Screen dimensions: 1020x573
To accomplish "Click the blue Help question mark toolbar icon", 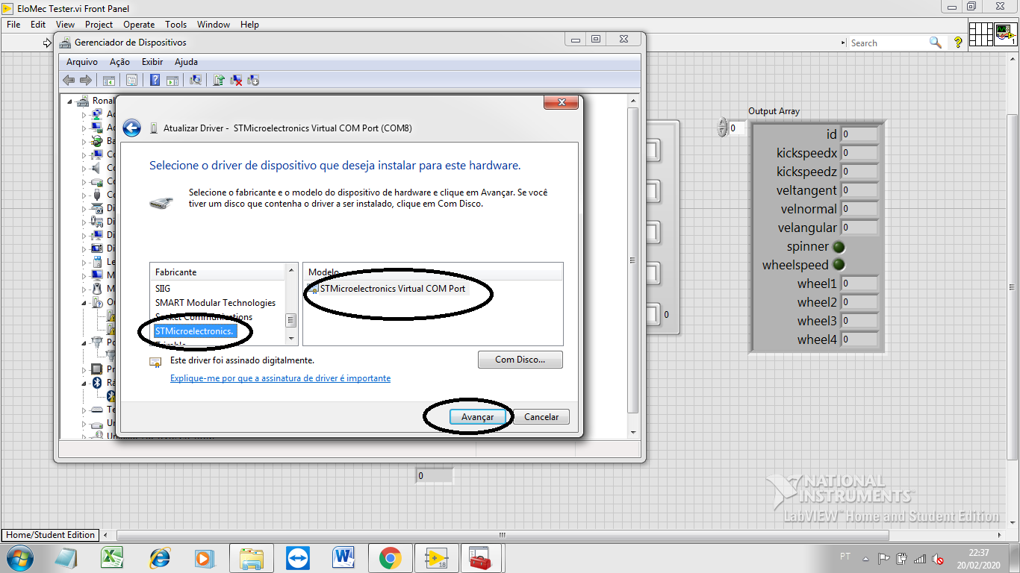I will click(155, 80).
